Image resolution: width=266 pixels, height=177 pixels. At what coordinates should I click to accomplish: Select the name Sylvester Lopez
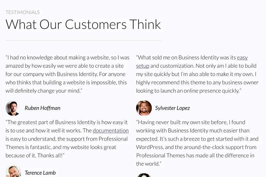[x=172, y=108]
